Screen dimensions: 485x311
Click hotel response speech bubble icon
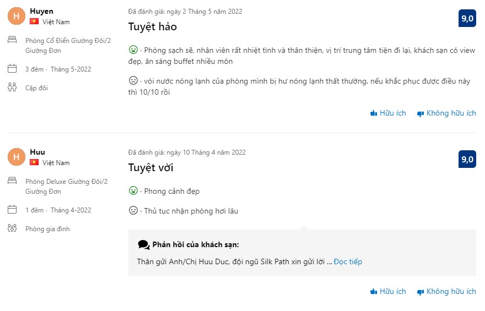coord(144,244)
